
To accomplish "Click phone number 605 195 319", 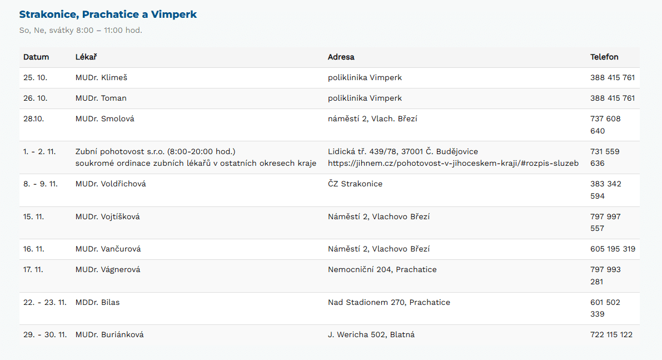I will point(613,249).
